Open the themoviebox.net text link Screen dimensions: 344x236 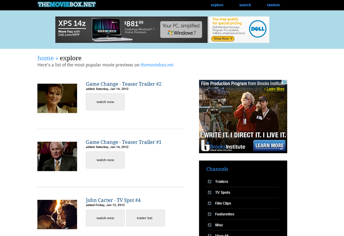tap(157, 65)
